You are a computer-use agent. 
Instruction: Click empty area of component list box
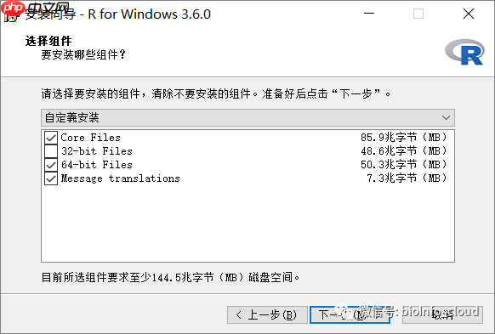247,224
